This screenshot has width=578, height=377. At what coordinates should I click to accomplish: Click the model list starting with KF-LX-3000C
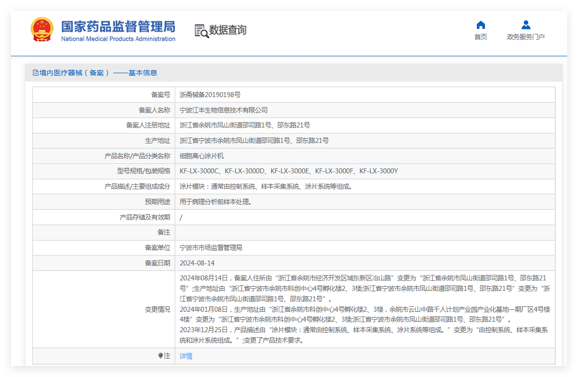tap(289, 171)
